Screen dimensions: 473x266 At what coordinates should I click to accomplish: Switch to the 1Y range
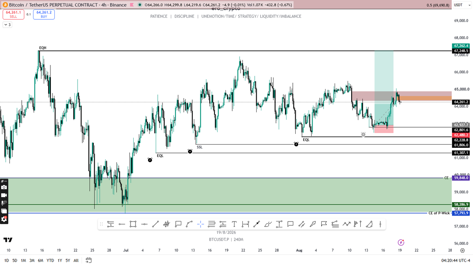[x=60, y=260]
